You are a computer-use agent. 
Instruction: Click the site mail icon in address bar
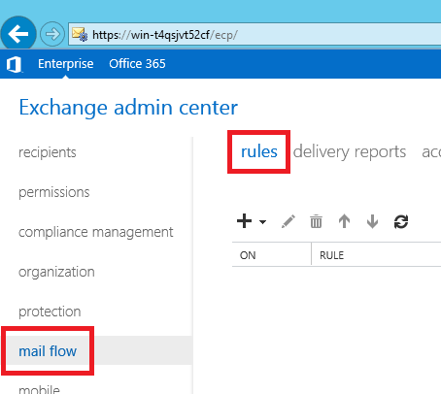click(x=80, y=34)
